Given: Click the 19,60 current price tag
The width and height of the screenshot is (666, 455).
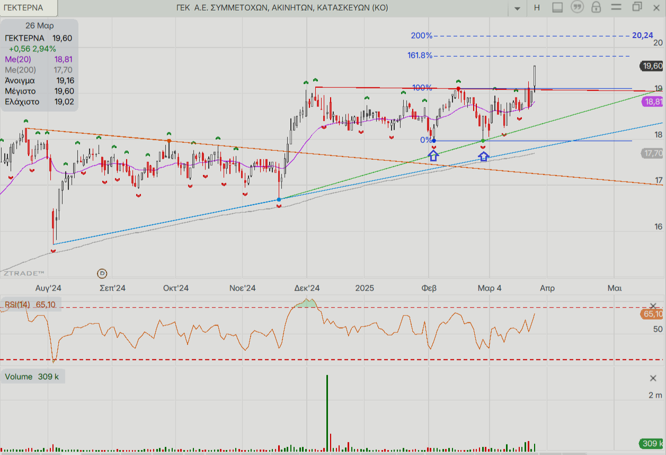Looking at the screenshot, I should click(652, 66).
